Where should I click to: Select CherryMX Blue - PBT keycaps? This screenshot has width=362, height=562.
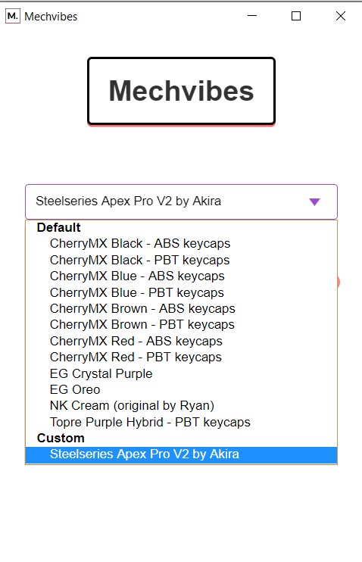(x=181, y=292)
